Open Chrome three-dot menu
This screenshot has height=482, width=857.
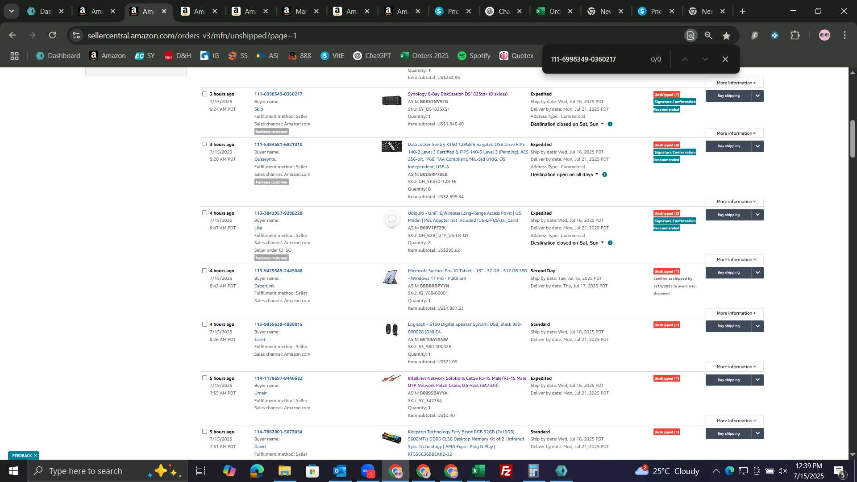pyautogui.click(x=845, y=36)
